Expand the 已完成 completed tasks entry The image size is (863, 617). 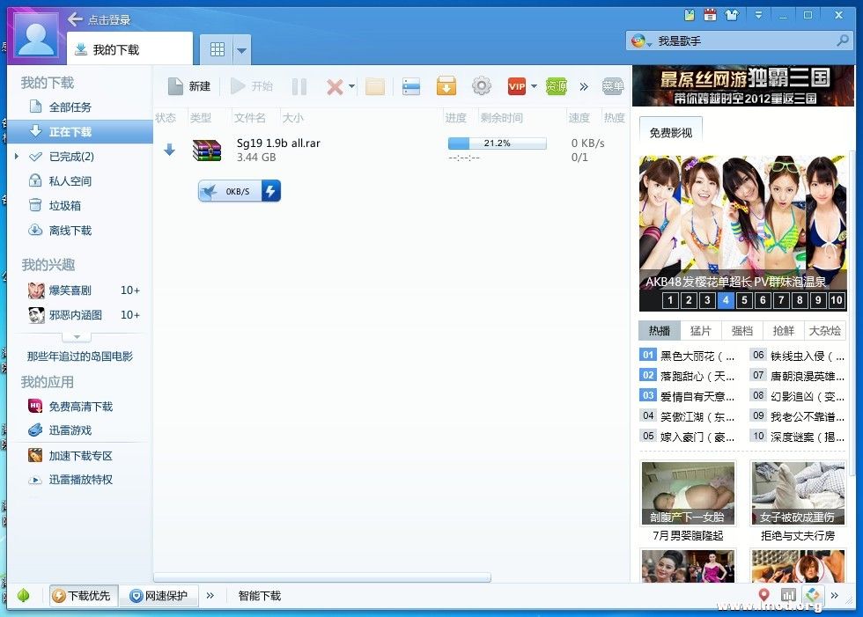(x=18, y=156)
